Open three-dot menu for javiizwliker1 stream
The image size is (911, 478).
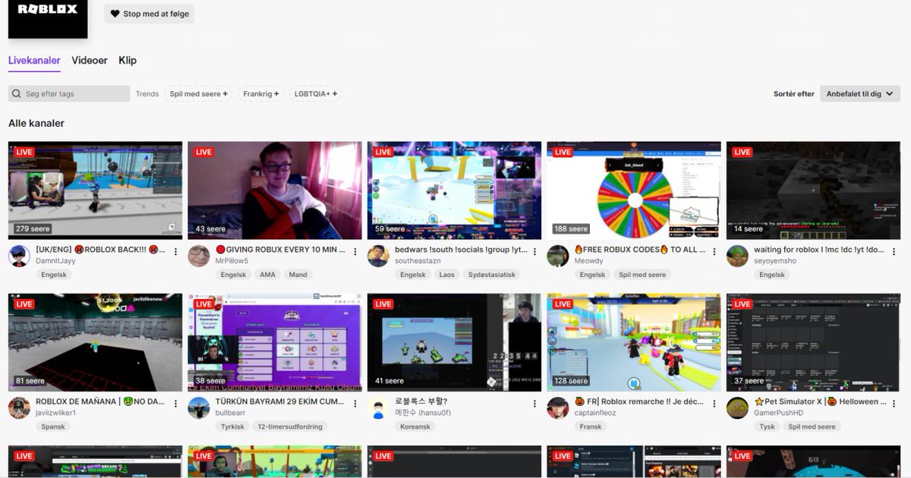click(175, 404)
